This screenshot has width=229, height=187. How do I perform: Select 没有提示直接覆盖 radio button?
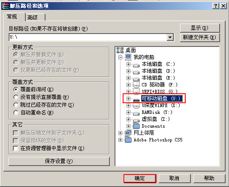(15, 97)
